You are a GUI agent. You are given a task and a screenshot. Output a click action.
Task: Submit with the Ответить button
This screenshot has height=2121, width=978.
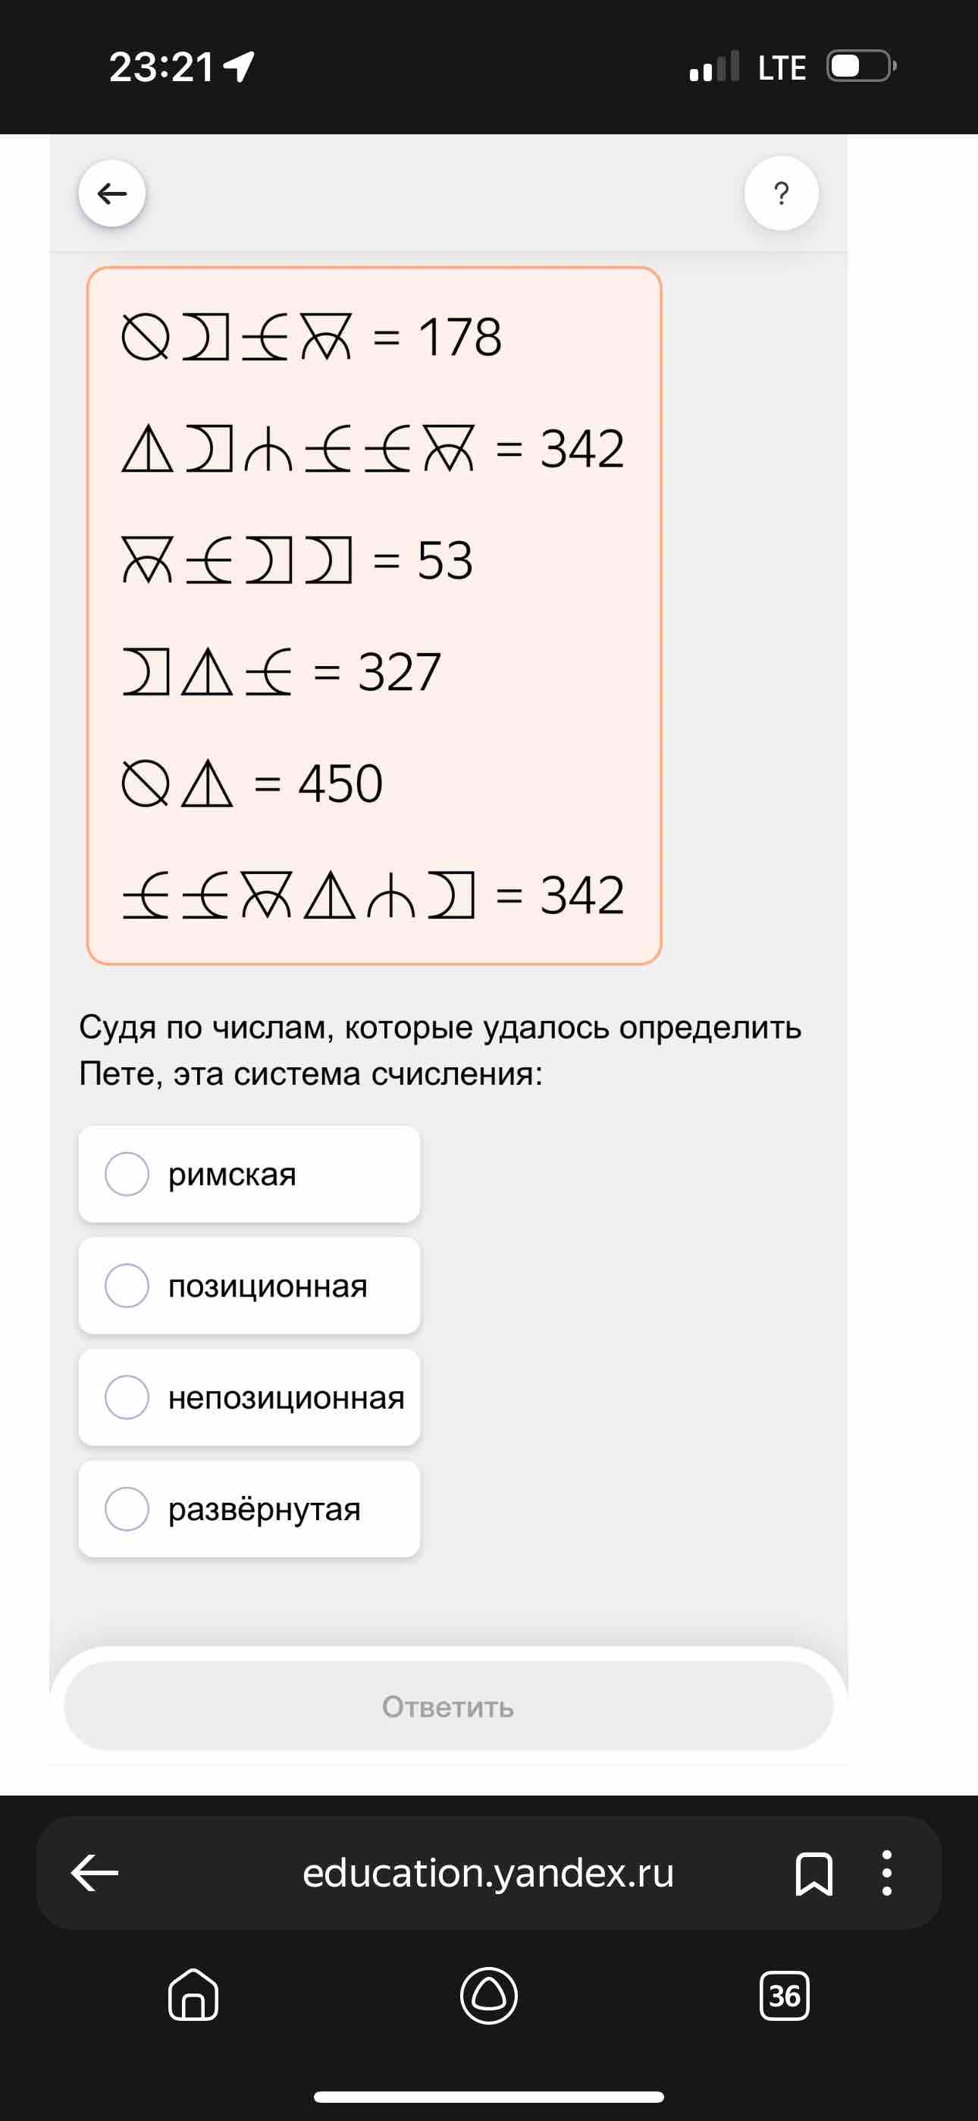[449, 1706]
